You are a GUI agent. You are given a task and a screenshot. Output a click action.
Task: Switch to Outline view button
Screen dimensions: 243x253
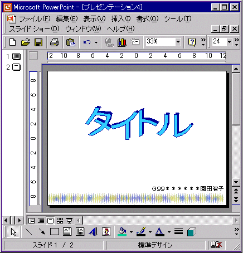tap(41, 221)
